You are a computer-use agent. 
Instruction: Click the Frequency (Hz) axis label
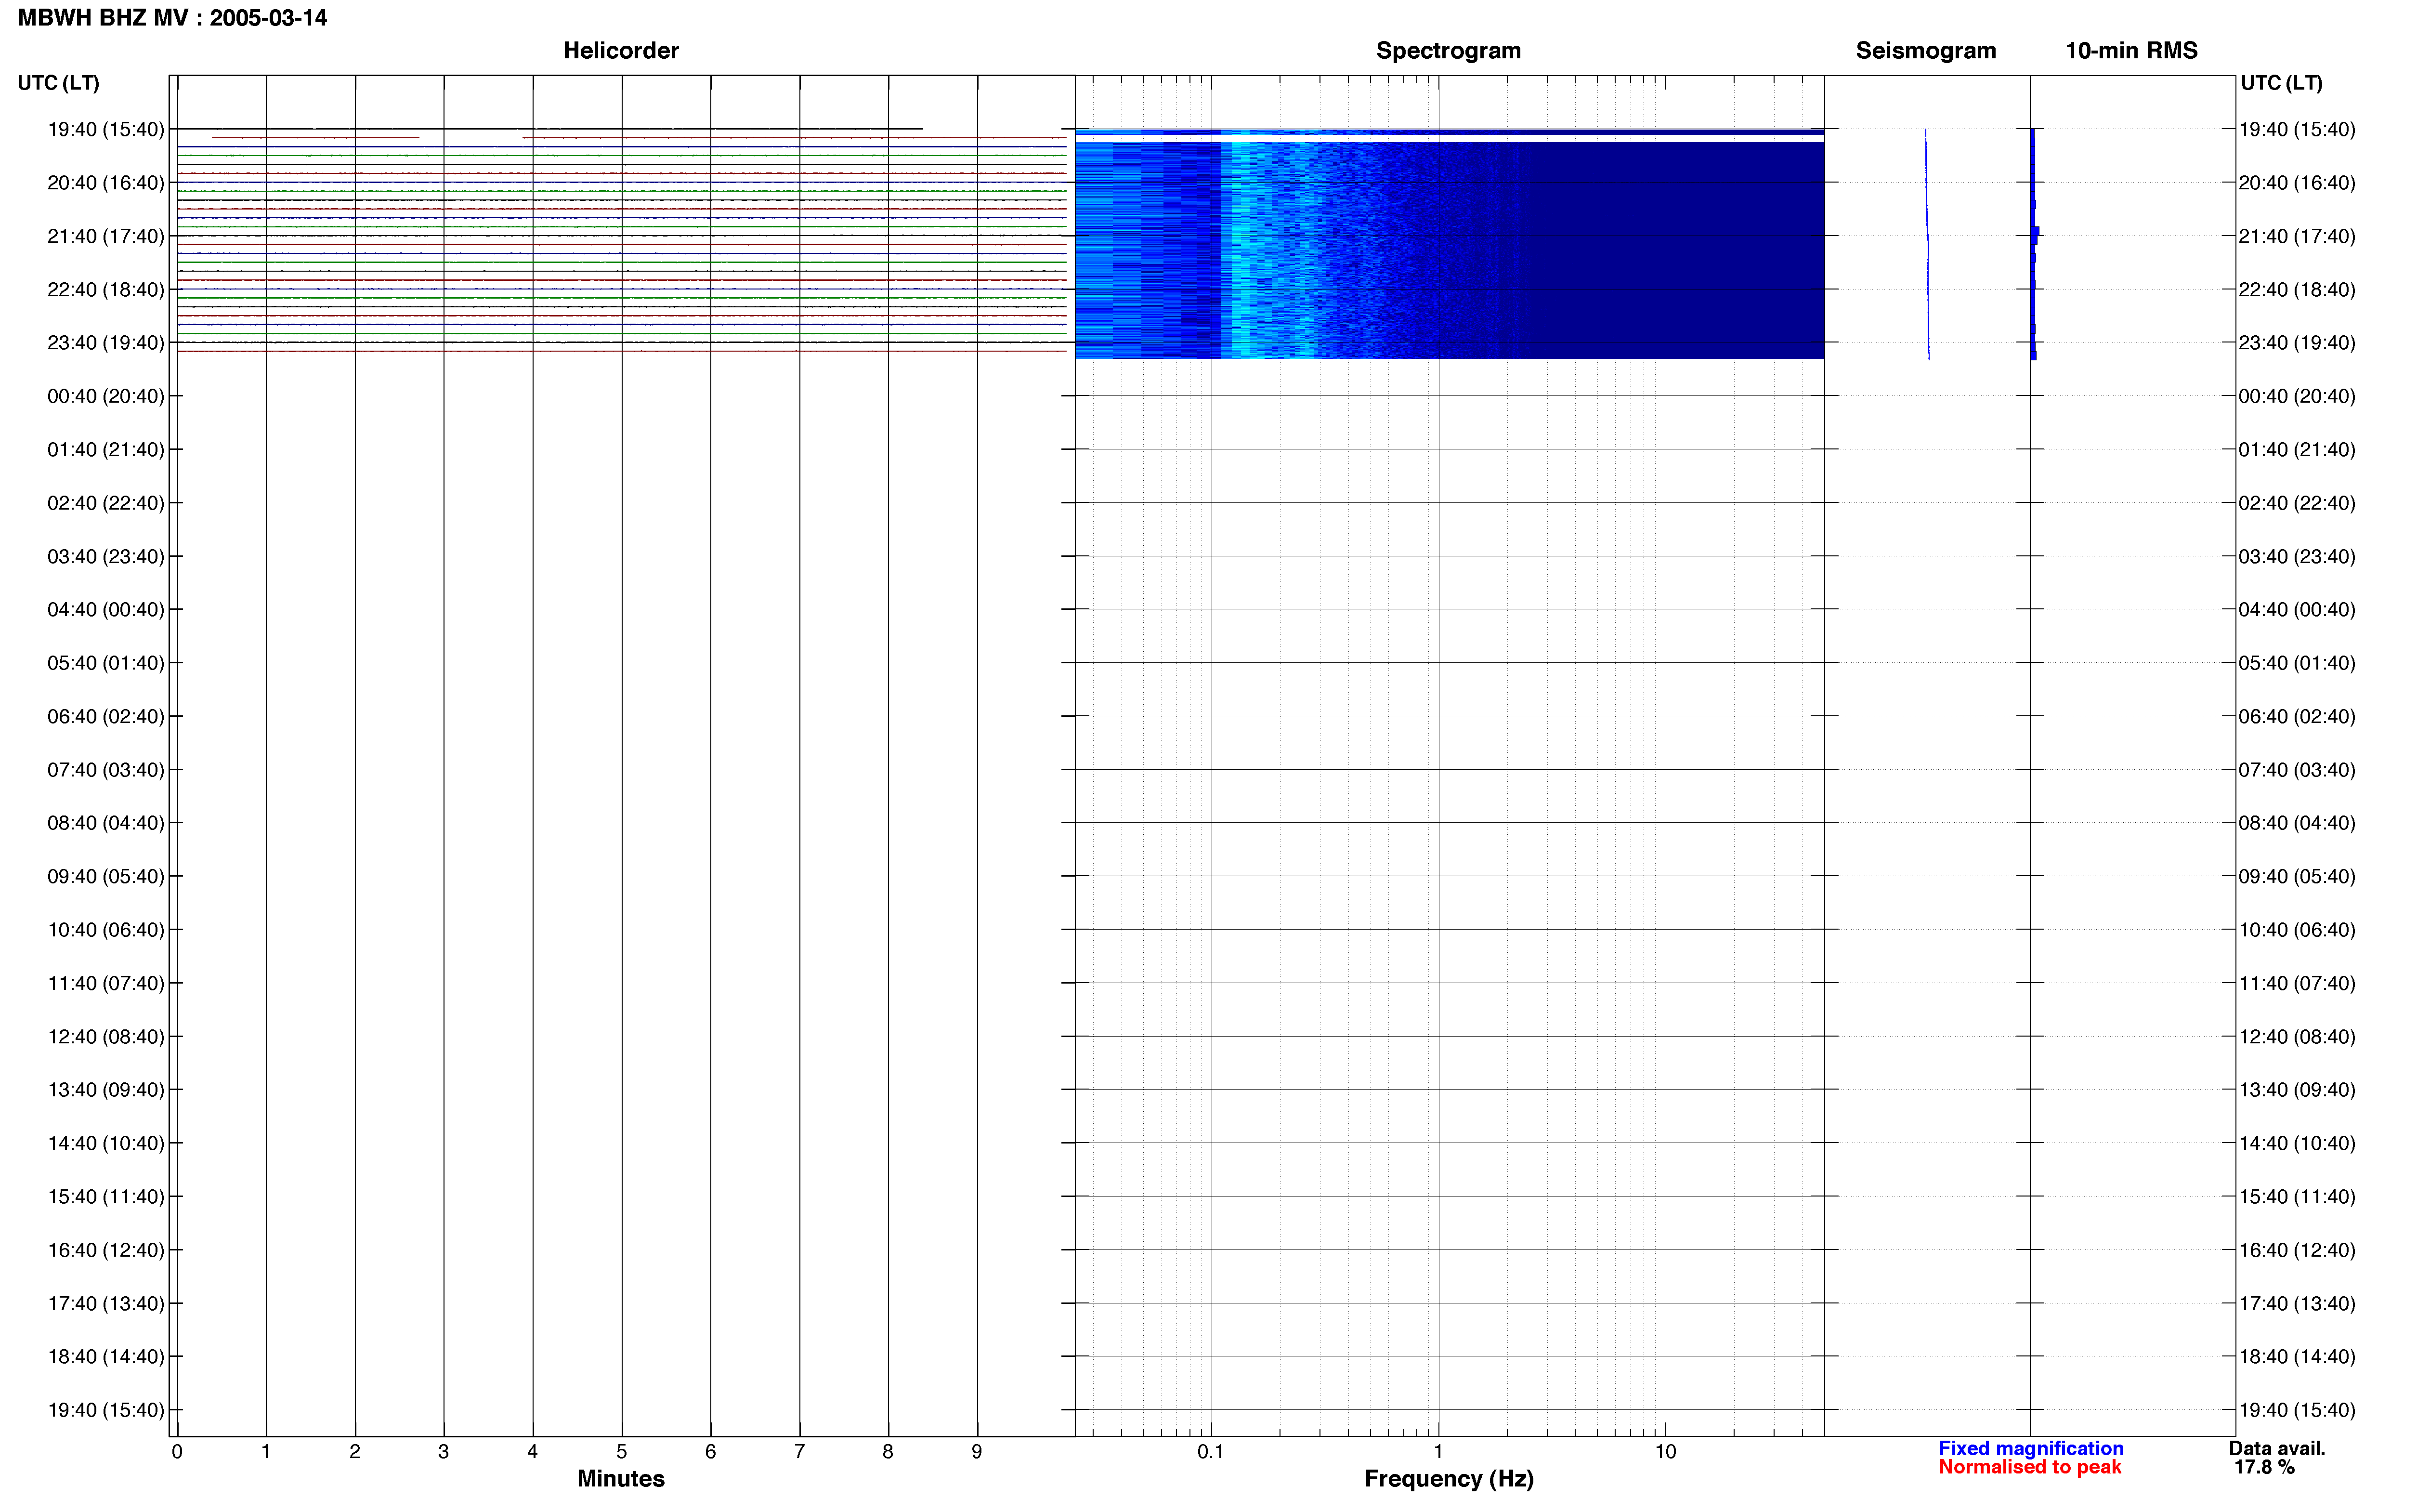(x=1449, y=1478)
